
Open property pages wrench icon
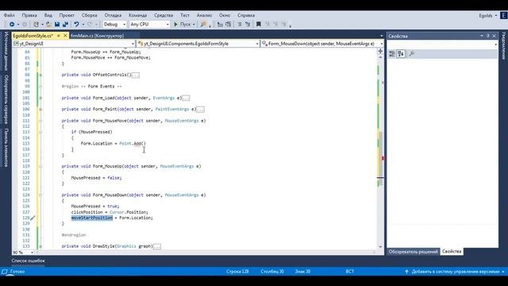tap(412, 54)
